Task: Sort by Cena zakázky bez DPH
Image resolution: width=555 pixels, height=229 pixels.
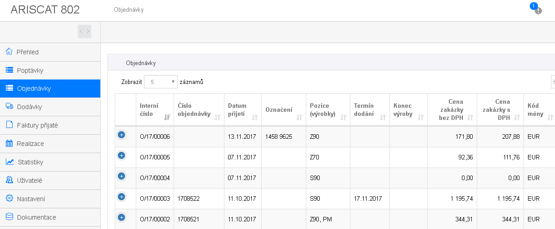Action: (452, 110)
